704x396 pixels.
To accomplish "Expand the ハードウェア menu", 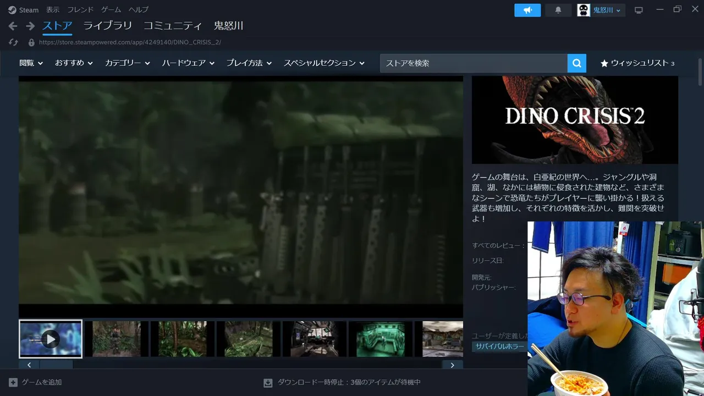I will [188, 63].
